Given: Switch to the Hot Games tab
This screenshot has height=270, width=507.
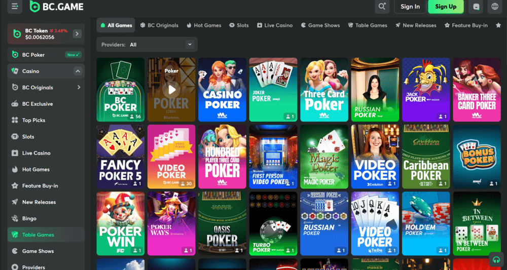Looking at the screenshot, I should [204, 25].
